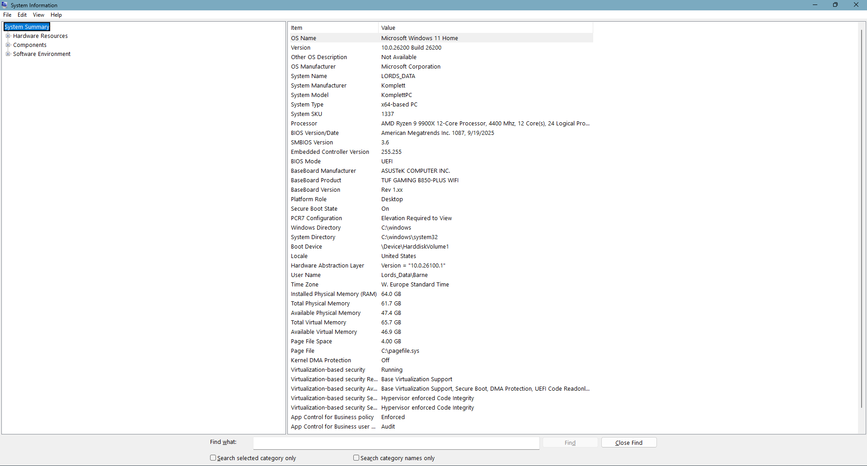
Task: Select the Software Environment category
Action: [x=42, y=54]
